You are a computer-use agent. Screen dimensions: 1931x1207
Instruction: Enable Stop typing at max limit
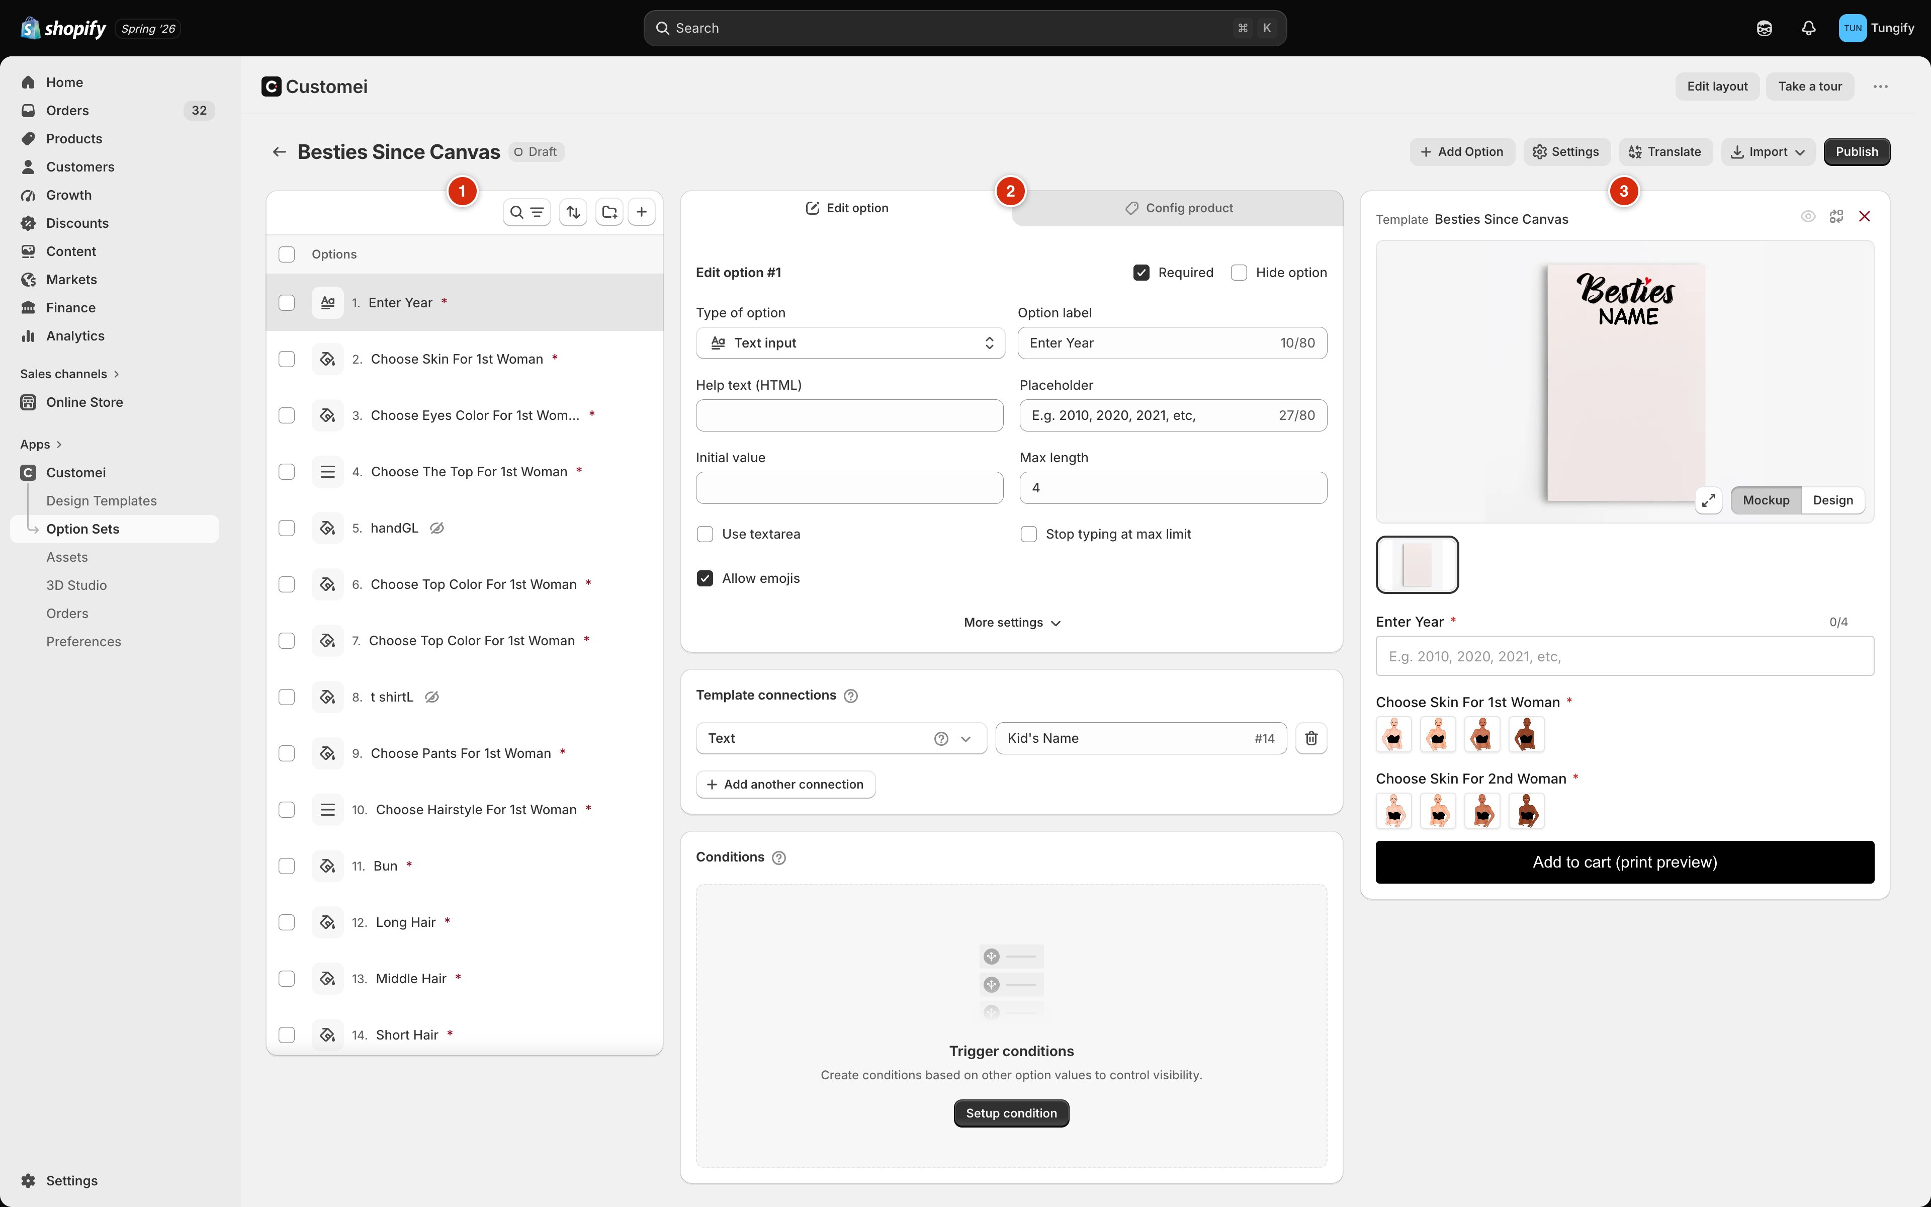(1028, 534)
